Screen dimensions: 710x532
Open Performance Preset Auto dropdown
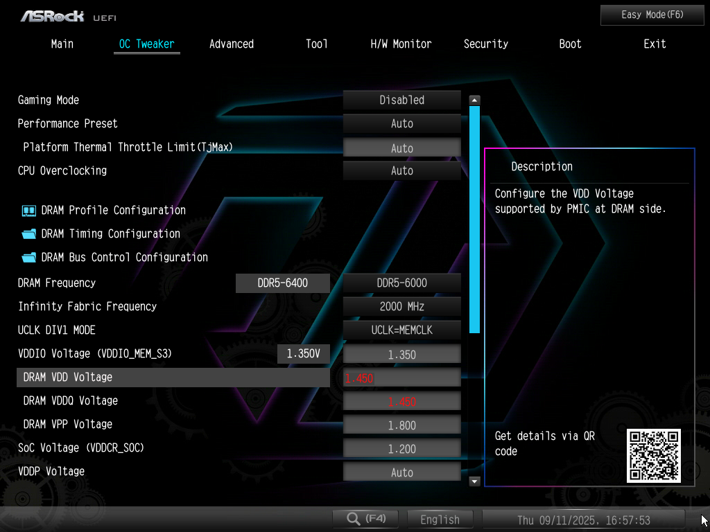402,123
